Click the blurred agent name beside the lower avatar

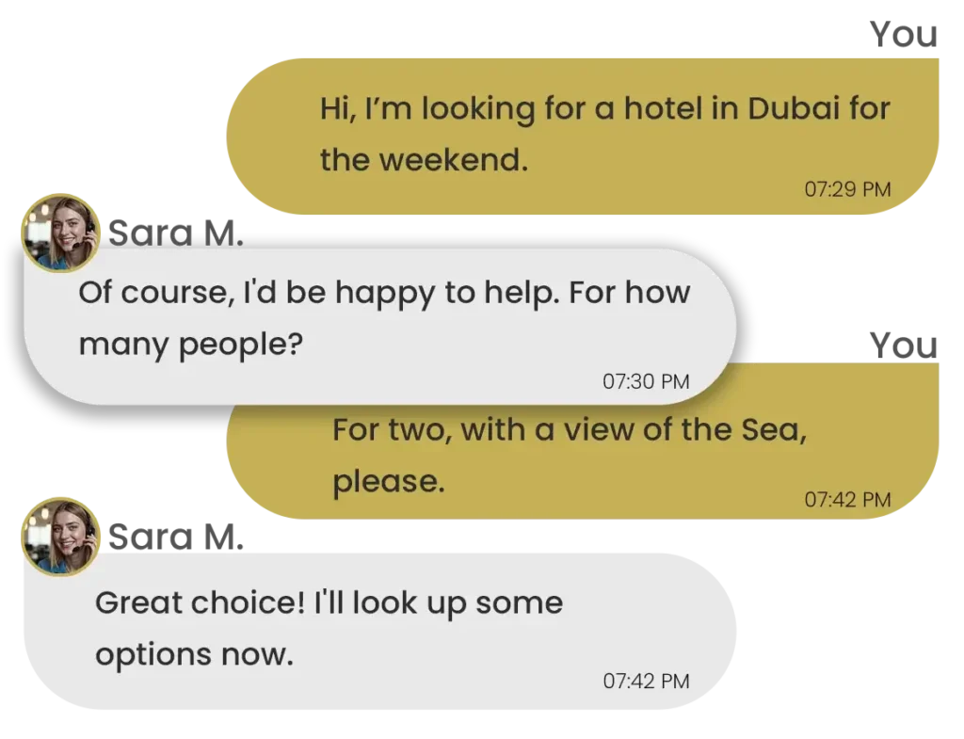[x=175, y=537]
